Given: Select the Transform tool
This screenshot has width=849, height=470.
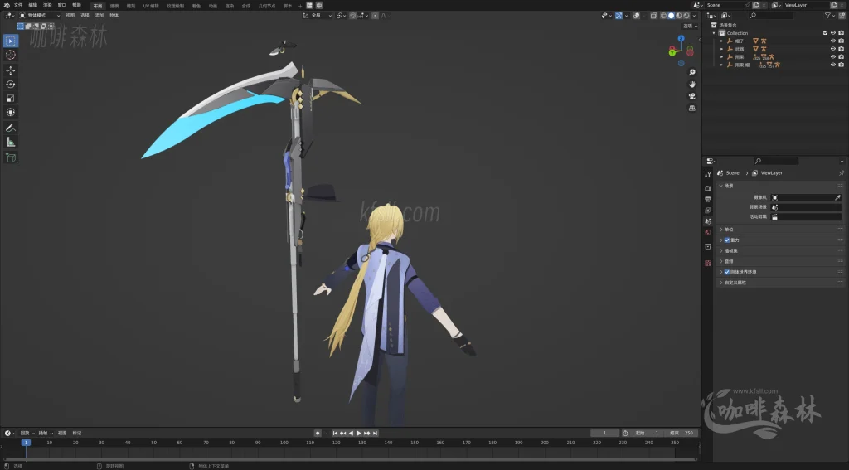Looking at the screenshot, I should (x=10, y=112).
